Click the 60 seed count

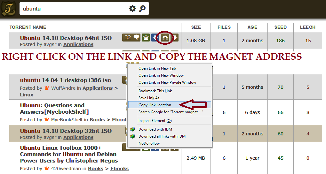pos(281,134)
